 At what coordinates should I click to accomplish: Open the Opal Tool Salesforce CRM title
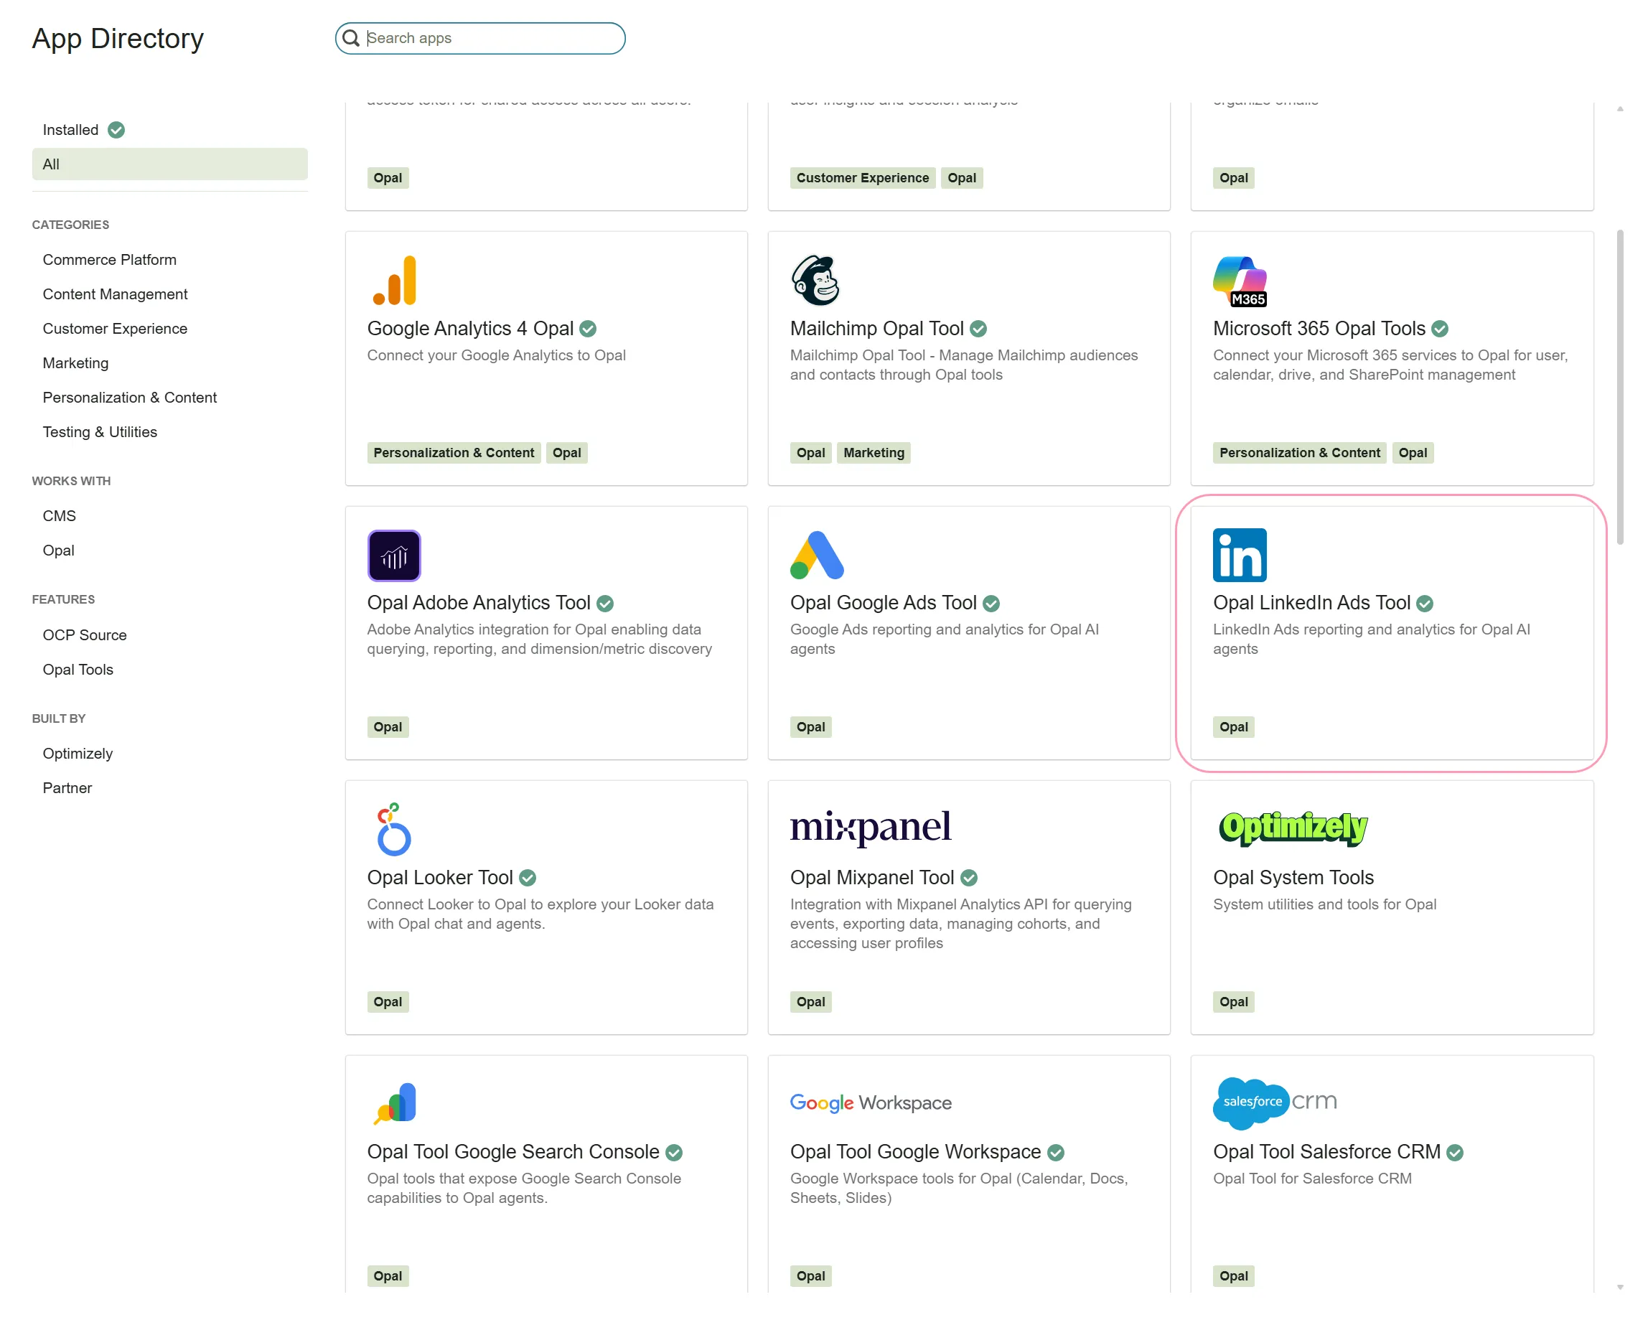(1327, 1152)
